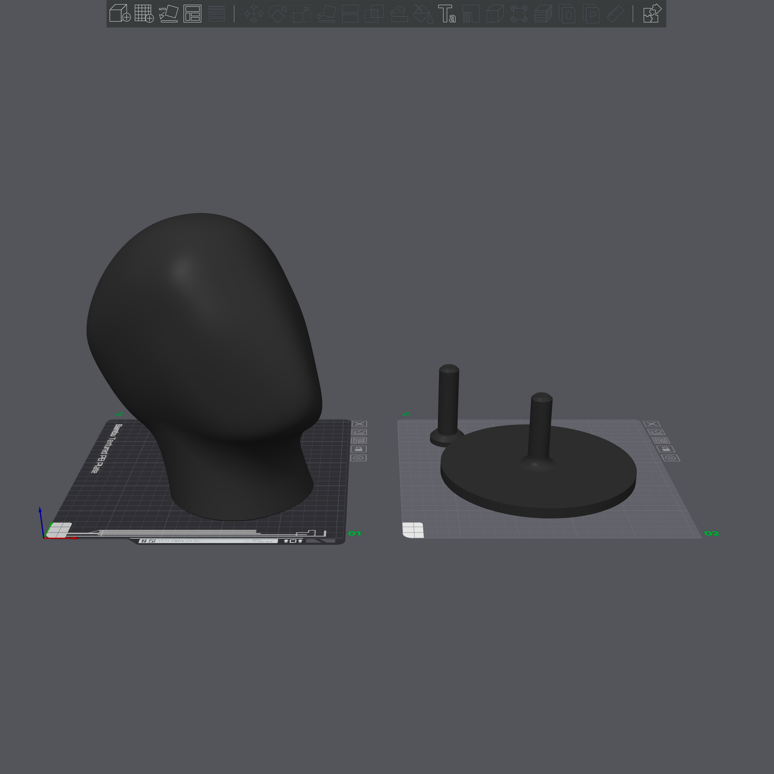
Task: Remove plate 01 with its X icon
Action: [x=360, y=424]
